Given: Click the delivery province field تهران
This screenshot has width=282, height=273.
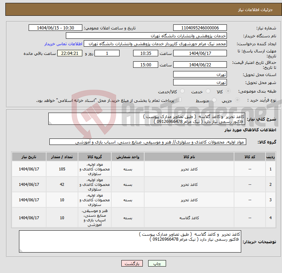Looking at the screenshot, I should pyautogui.click(x=200, y=74).
